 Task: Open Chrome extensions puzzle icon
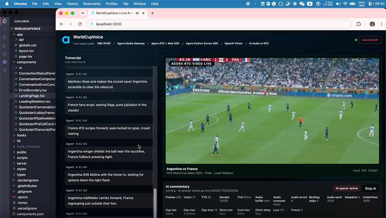pos(359,24)
